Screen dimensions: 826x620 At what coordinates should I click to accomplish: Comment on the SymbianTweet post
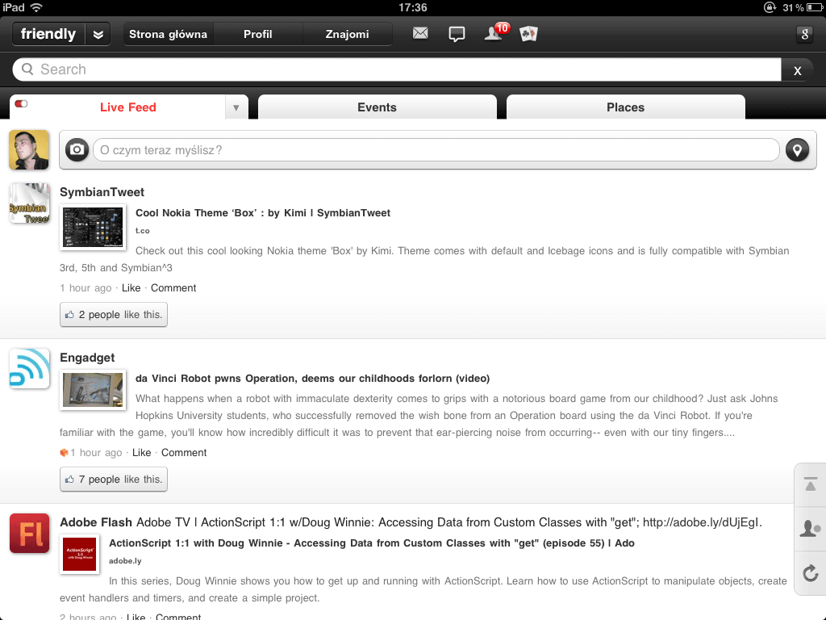173,288
